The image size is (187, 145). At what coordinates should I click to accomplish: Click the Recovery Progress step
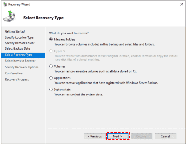[x=17, y=79]
